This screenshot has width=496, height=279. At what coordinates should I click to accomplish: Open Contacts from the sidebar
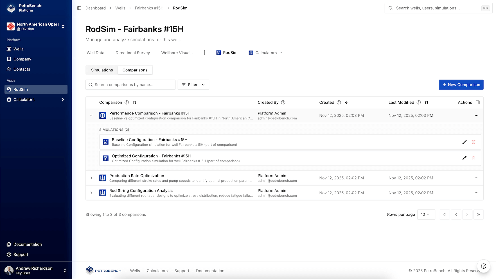(22, 69)
